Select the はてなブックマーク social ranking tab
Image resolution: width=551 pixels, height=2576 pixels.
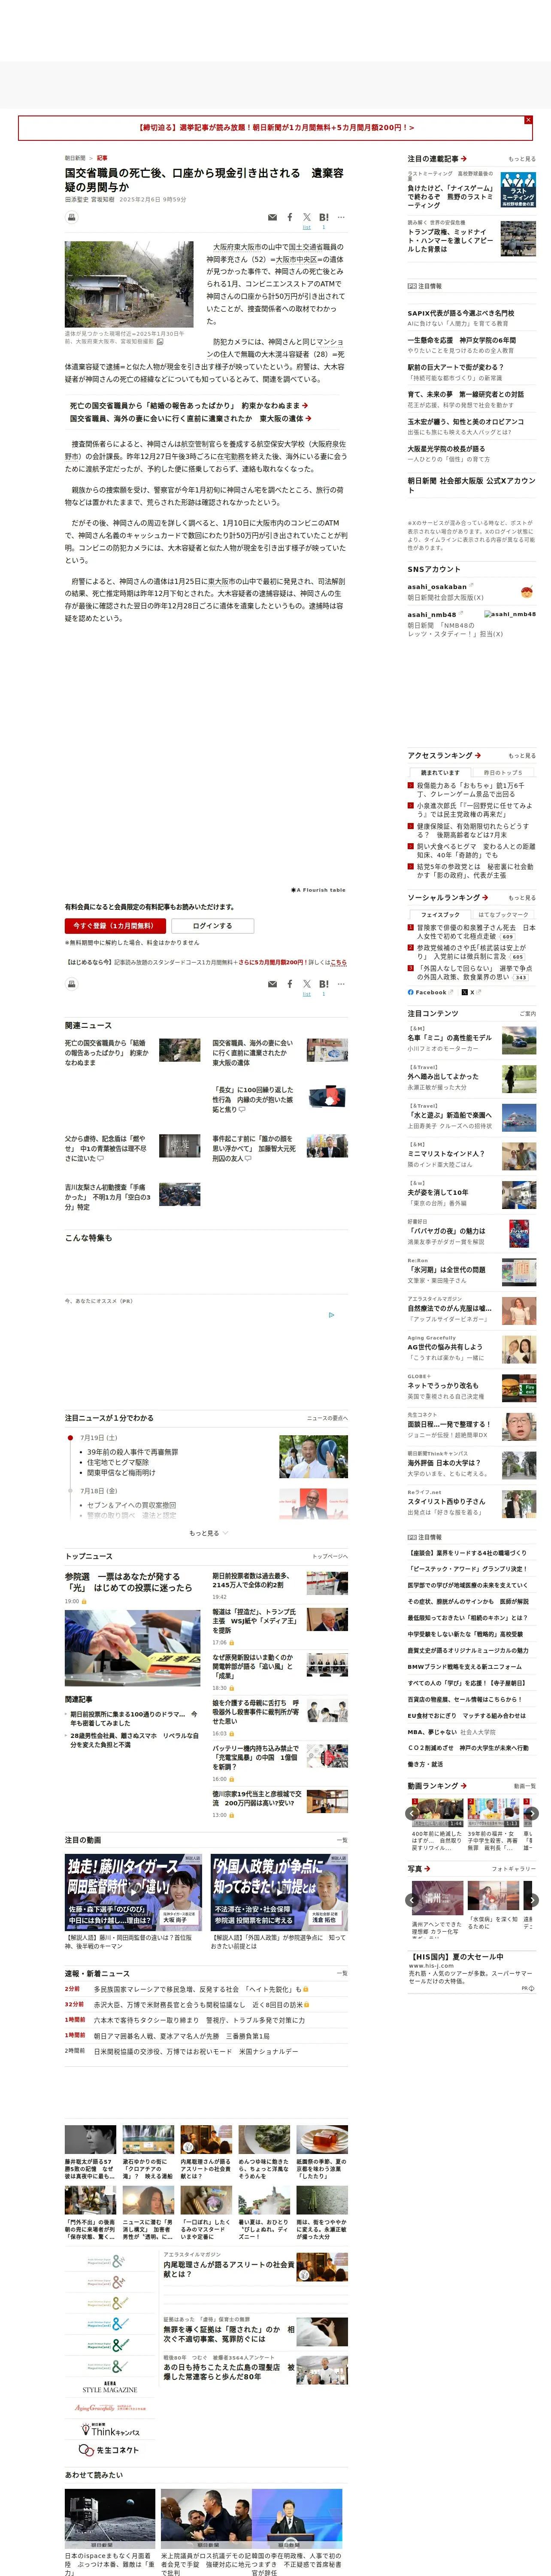click(x=502, y=914)
